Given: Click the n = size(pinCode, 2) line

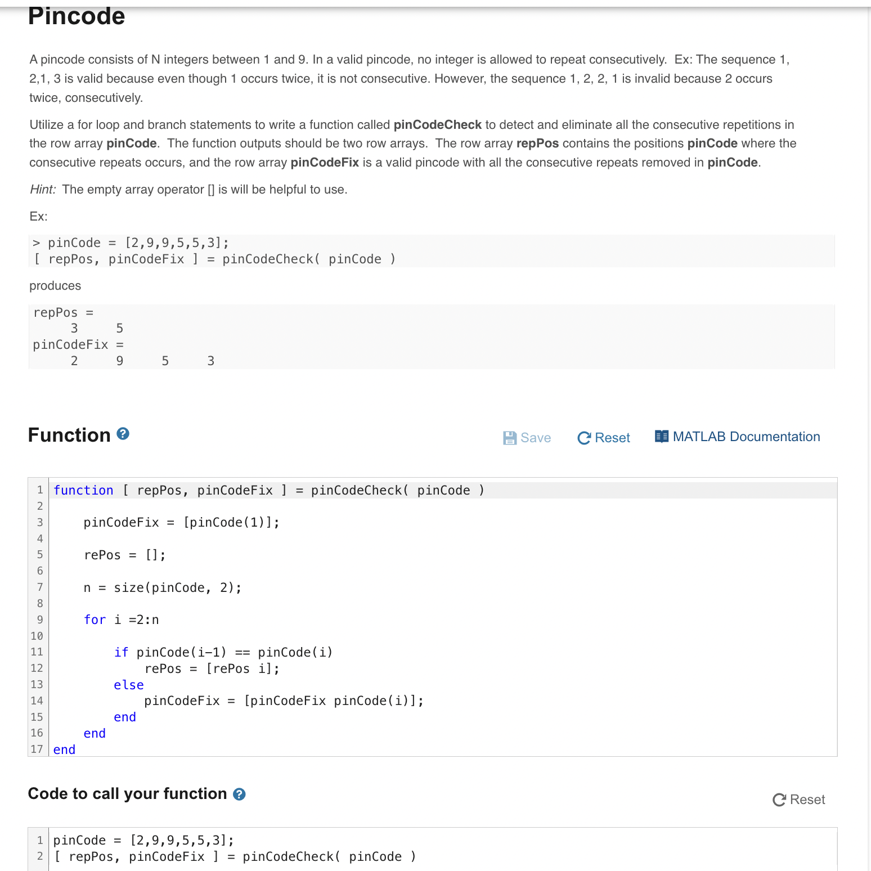Looking at the screenshot, I should [x=162, y=587].
